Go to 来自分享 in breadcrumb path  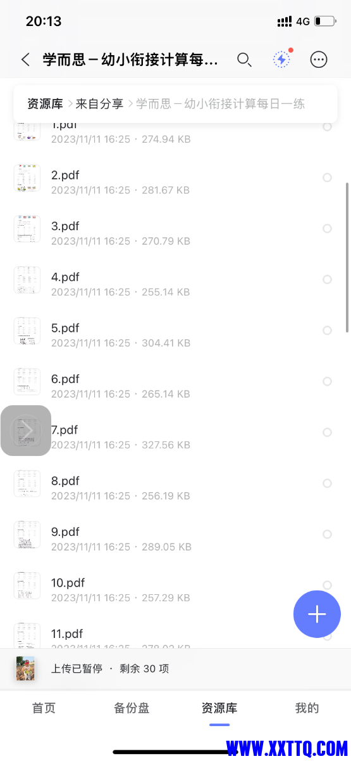click(99, 104)
